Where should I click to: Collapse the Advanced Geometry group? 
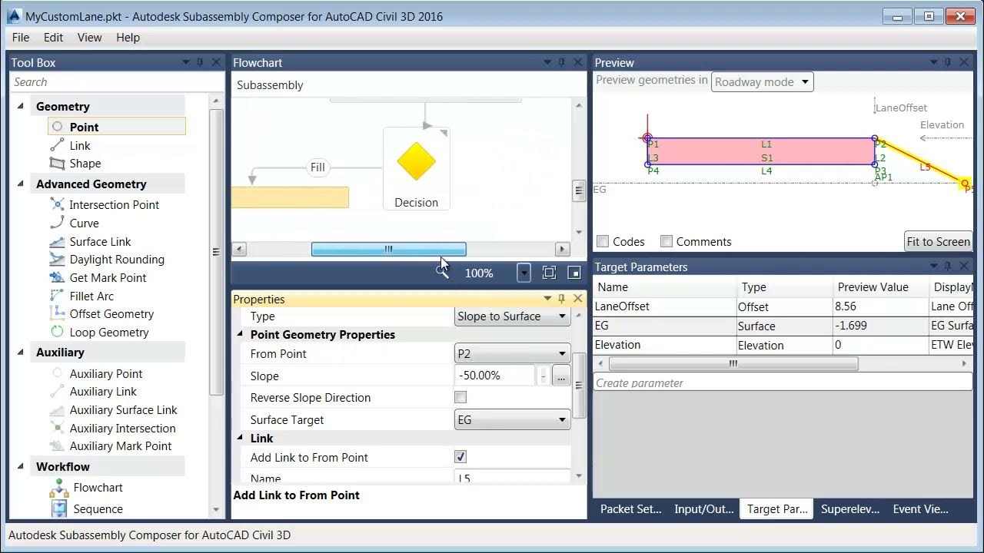click(21, 184)
